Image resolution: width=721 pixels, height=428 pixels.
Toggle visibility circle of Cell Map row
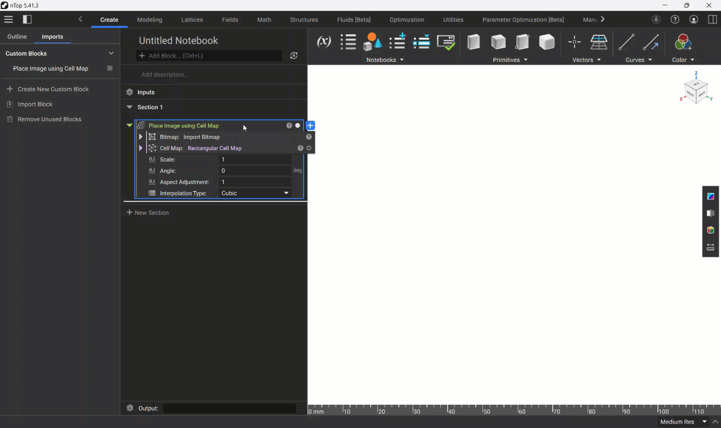(x=309, y=148)
